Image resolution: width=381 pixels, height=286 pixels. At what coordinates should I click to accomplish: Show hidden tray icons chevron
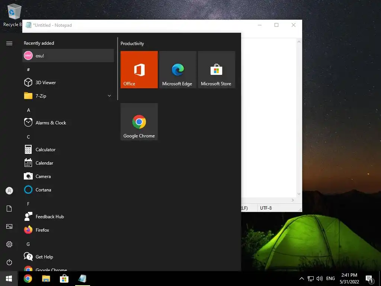coord(301,279)
